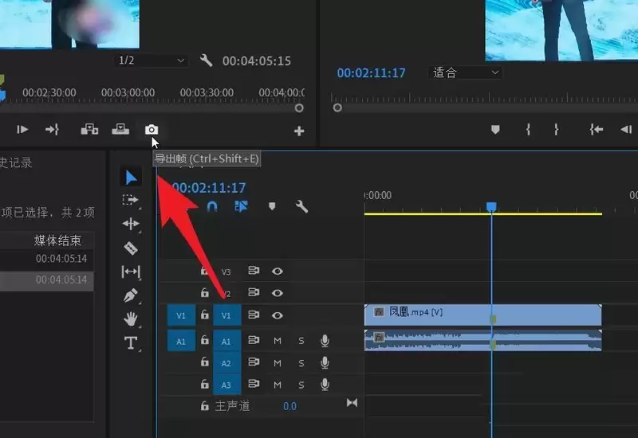Open timeline display settings wrench

click(x=301, y=206)
